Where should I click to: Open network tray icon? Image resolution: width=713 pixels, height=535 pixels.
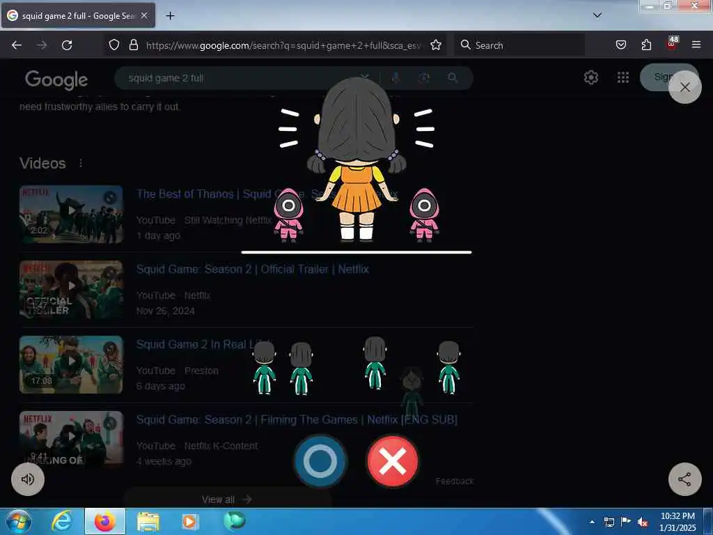(x=609, y=522)
